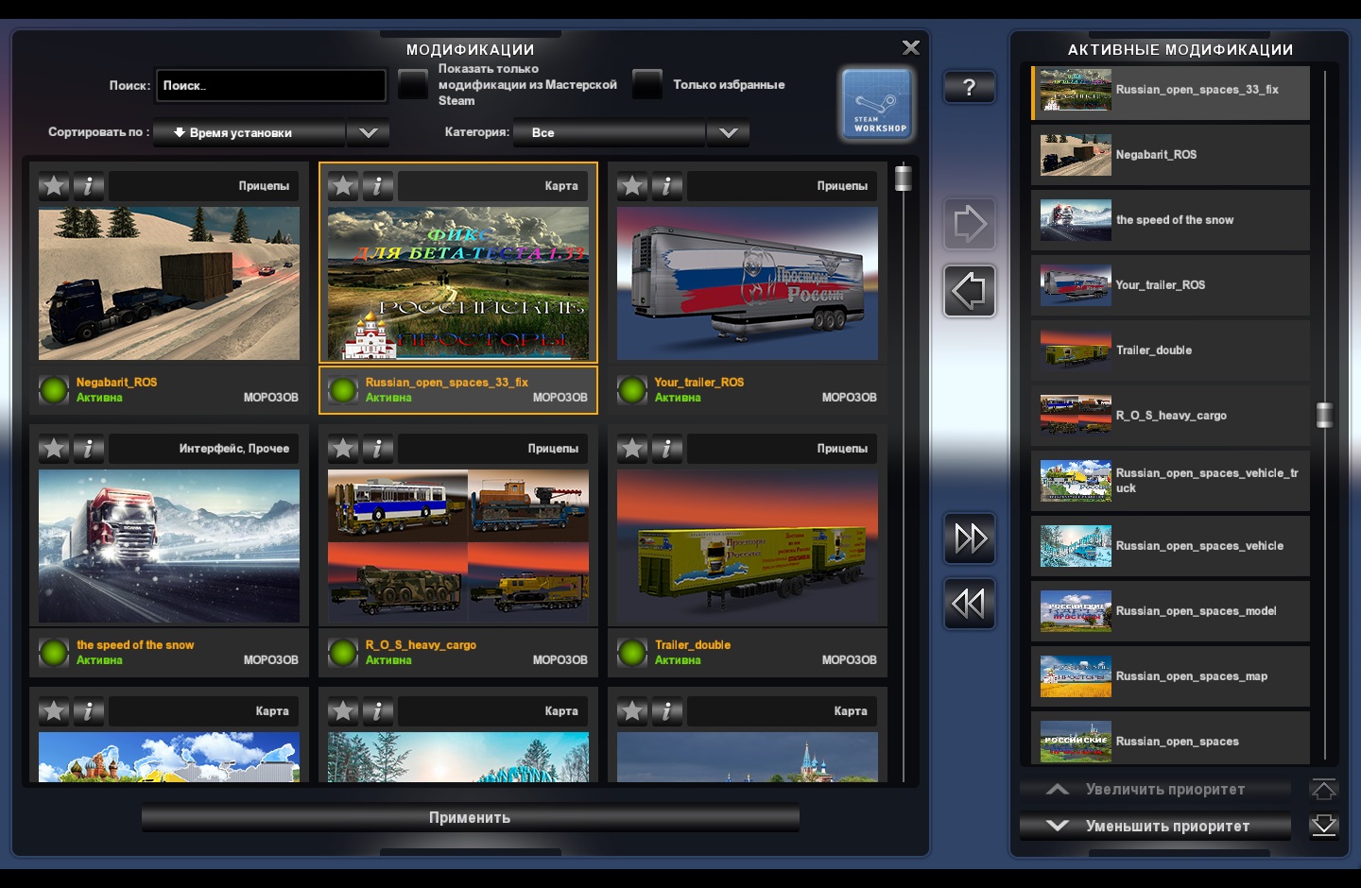This screenshot has height=888, width=1361.
Task: Click Your_trailer_ROS Russia trailer thumbnail
Action: pos(748,283)
